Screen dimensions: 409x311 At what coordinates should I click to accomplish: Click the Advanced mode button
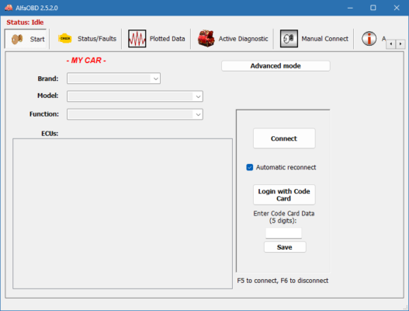point(276,66)
